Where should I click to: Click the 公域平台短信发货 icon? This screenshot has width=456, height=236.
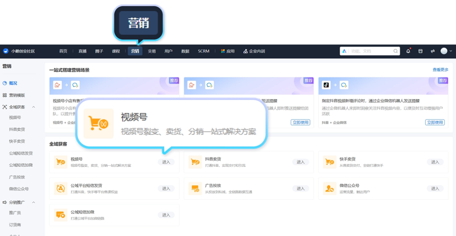click(60, 188)
